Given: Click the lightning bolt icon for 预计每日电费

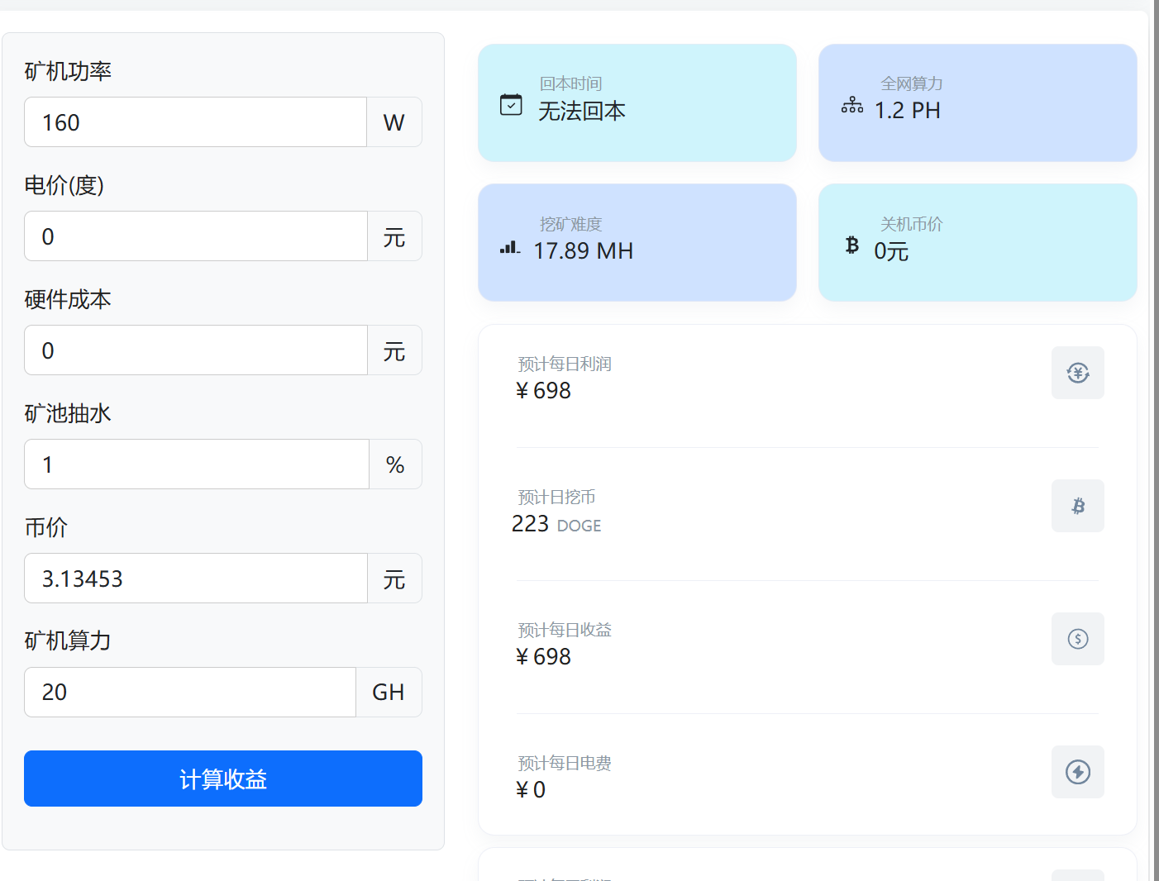Looking at the screenshot, I should pyautogui.click(x=1077, y=772).
